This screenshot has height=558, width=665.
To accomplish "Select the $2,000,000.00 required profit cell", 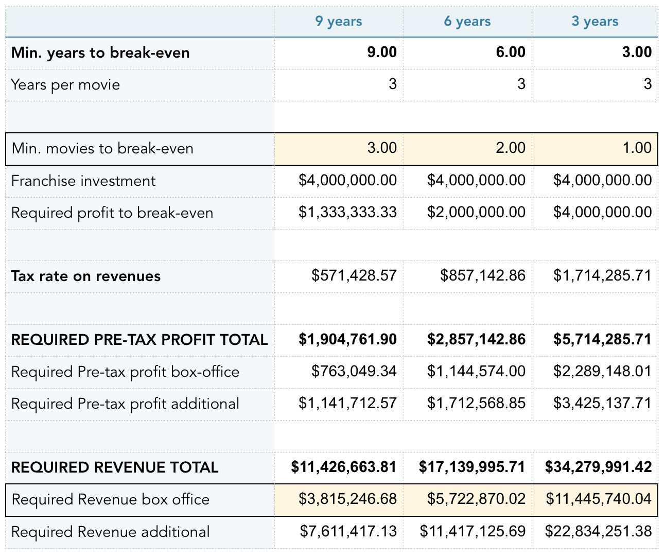I will click(467, 213).
